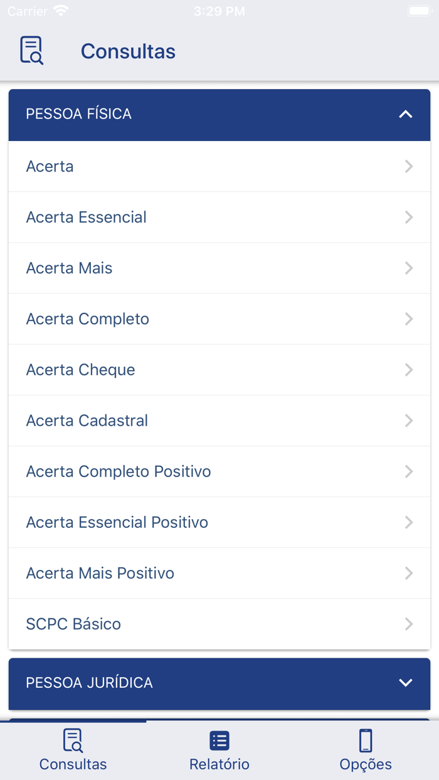Tap the Wi-Fi icon in the status bar
439x780 pixels.
click(x=60, y=9)
